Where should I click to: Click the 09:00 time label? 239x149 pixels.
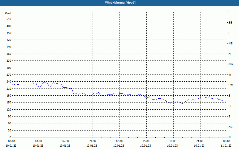click(x=92, y=141)
